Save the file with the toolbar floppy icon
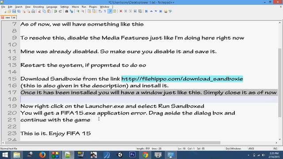This screenshot has width=283, height=159. point(14,11)
